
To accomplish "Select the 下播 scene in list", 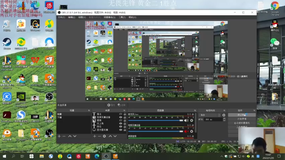I will [74, 117].
